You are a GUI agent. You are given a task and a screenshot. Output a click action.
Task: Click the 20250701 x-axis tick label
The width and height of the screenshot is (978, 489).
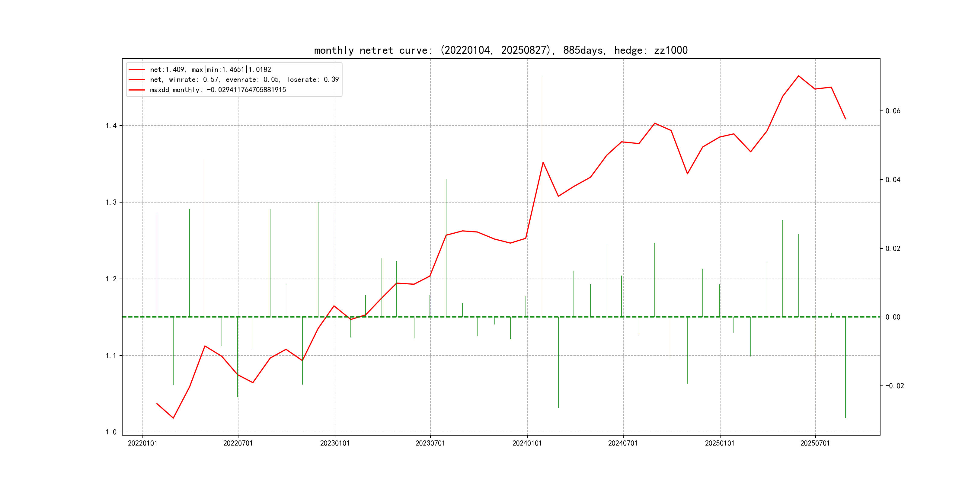815,443
